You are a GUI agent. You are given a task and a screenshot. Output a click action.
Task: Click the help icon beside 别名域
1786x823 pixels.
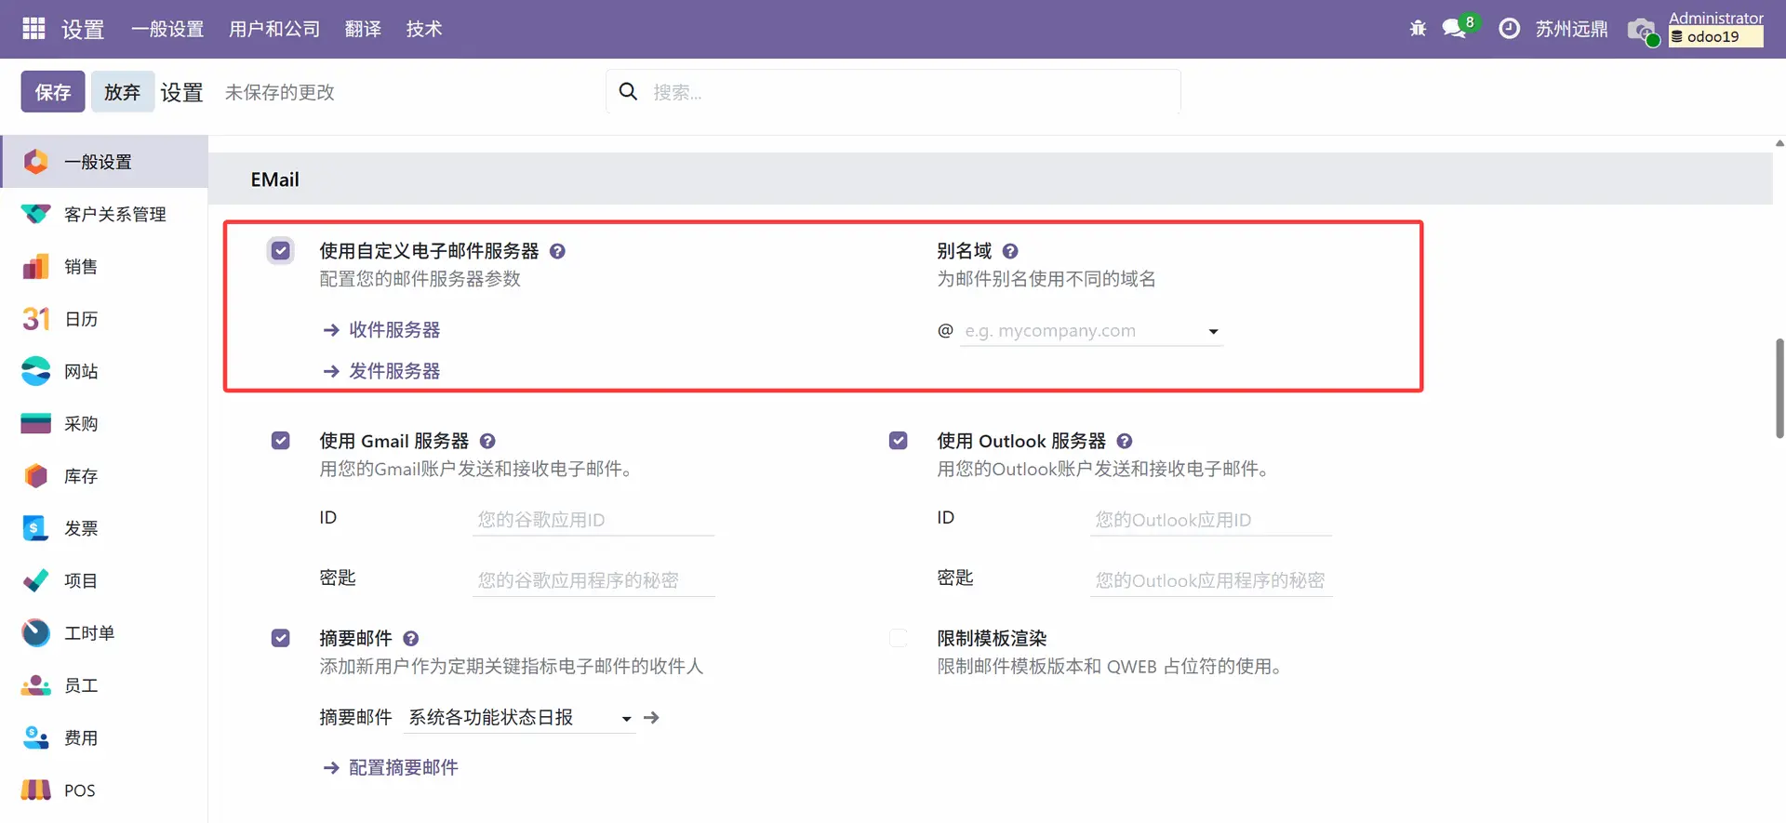[1010, 251]
